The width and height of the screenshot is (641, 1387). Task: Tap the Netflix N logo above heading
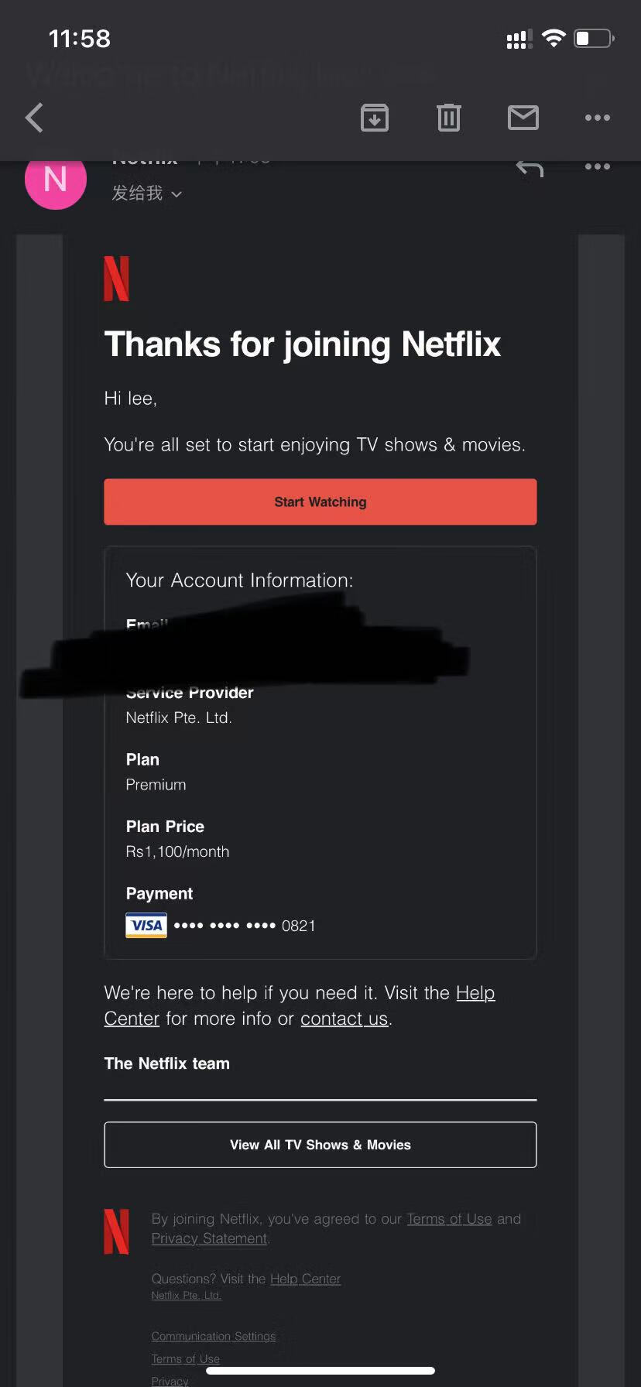[x=116, y=279]
